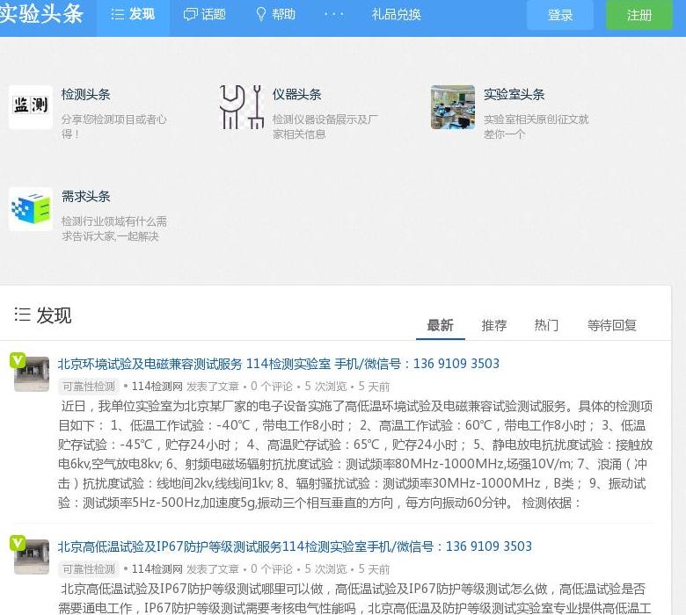The image size is (686, 615).
Task: Click the green 注册 button
Action: tap(639, 15)
